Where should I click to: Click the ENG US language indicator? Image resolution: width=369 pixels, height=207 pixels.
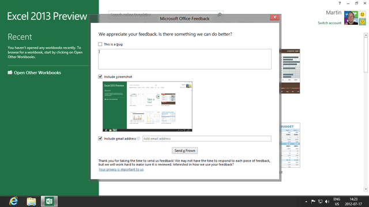tap(337, 202)
